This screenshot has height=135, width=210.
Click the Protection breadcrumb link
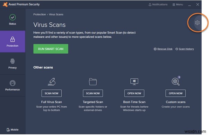40,15
